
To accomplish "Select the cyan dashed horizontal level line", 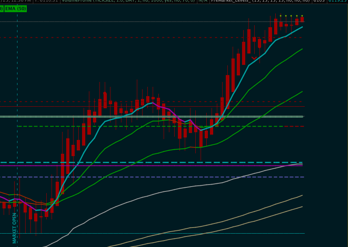I will tap(122, 162).
